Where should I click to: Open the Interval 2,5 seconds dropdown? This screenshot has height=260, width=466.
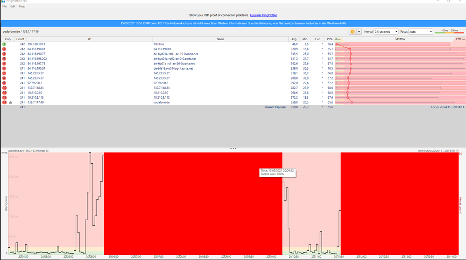[x=386, y=31]
